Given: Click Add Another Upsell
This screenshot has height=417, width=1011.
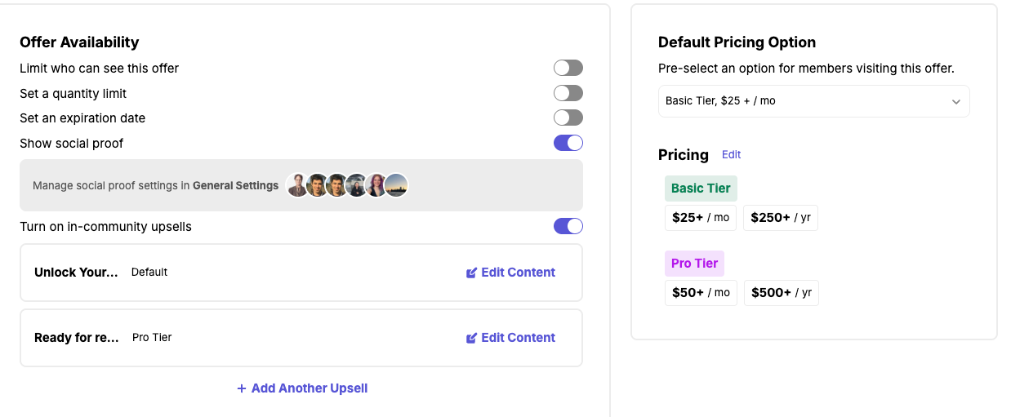Looking at the screenshot, I should tap(309, 388).
